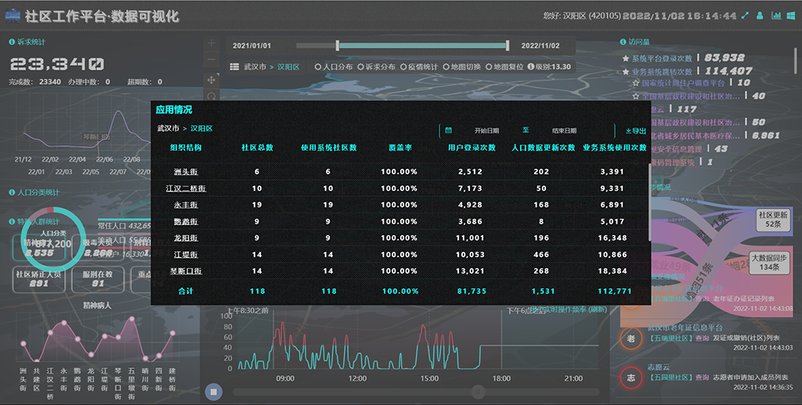Click the fullscreen expand icon in header

coord(746,16)
